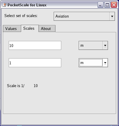Click the focused lower 'm' unit combo text
The image size is (119, 126).
point(91,63)
